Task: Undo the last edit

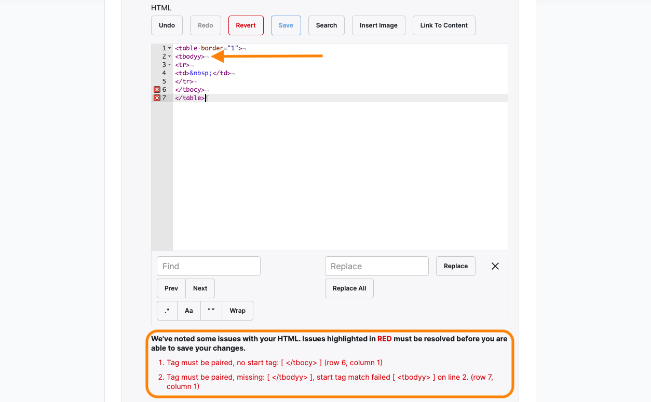Action: (x=167, y=25)
